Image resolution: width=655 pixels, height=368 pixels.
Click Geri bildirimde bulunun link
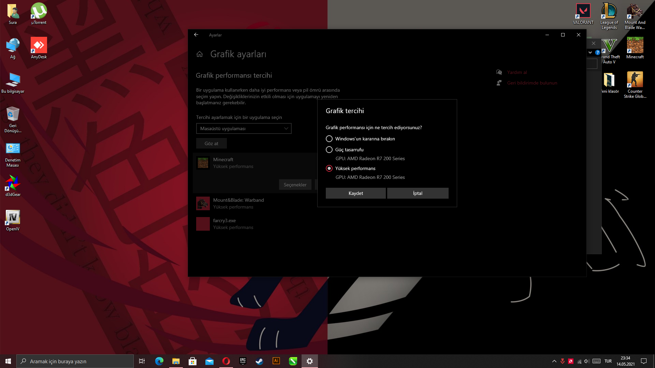(532, 83)
